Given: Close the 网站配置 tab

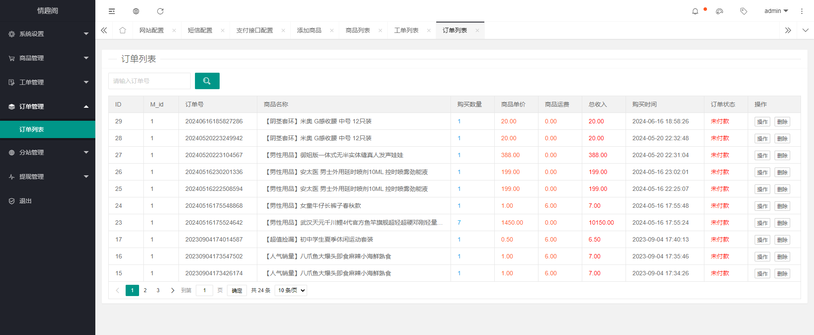Looking at the screenshot, I should (174, 30).
